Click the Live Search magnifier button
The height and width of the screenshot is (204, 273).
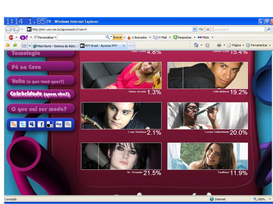pos(269,29)
